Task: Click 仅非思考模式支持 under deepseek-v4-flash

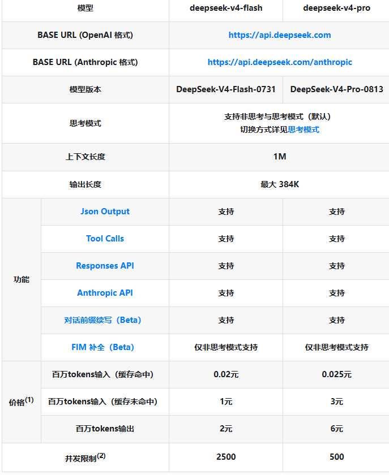Action: [x=226, y=347]
